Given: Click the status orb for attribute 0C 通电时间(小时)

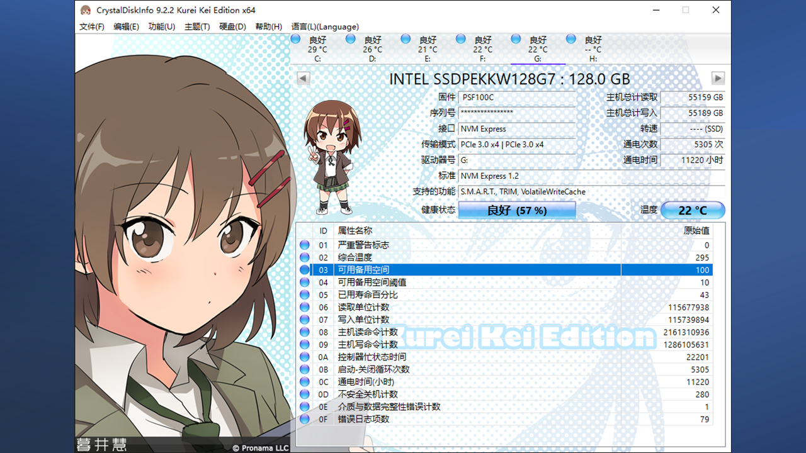Looking at the screenshot, I should click(305, 382).
